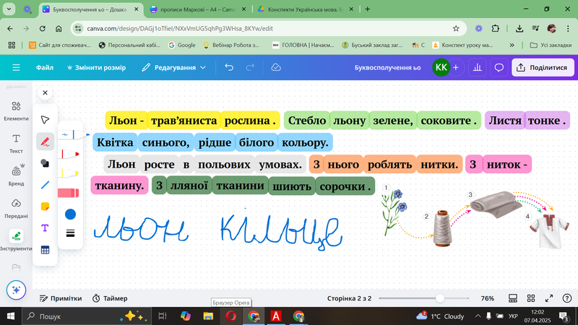Open Примітки notes
Screen dimensions: 578x325
pyautogui.click(x=61, y=298)
